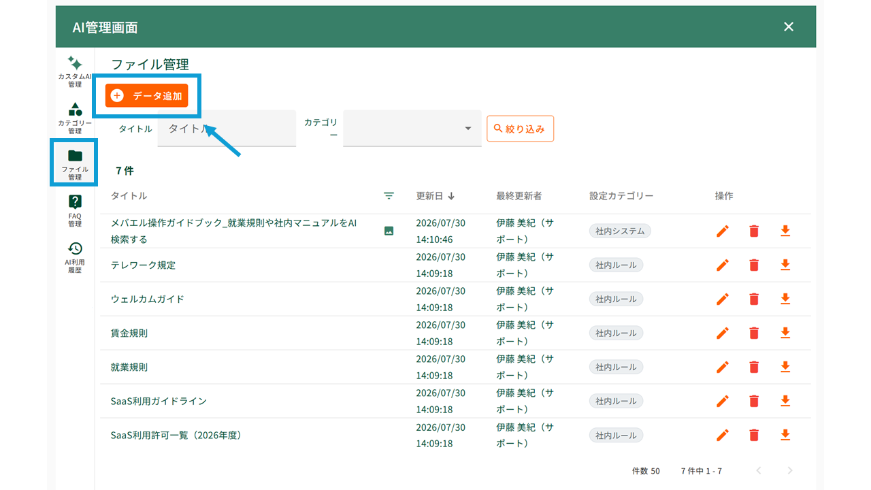This screenshot has width=871, height=490.
Task: Select the ウェルカムガイド title
Action: 148,299
